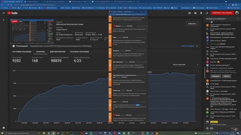
Task: Open the Spotify icon in taskbar
Action: point(91,133)
